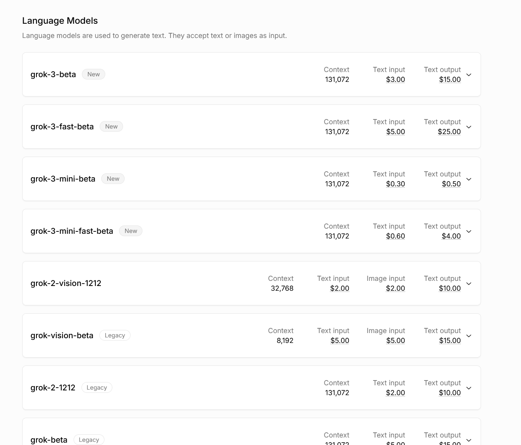Image resolution: width=521 pixels, height=445 pixels.
Task: Click grok-2-1212 context value 131,072
Action: point(337,393)
